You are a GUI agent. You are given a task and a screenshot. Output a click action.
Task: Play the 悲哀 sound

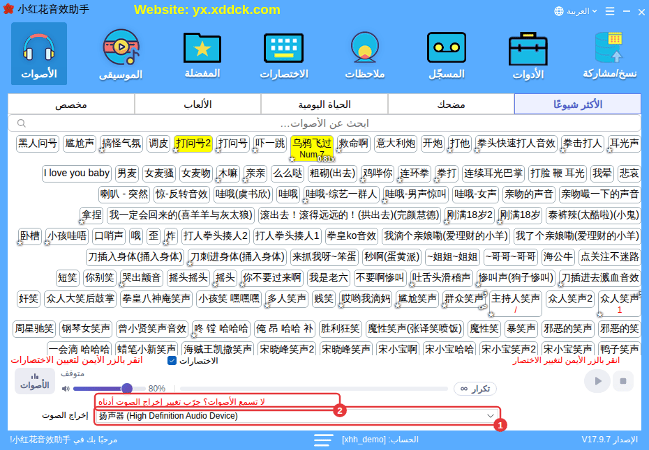coord(629,173)
